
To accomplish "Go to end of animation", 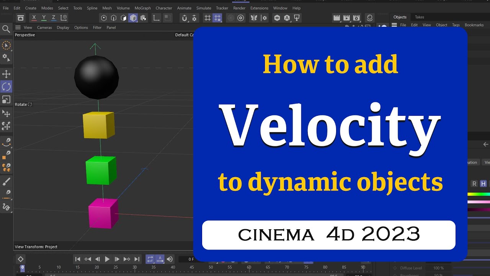I will tap(137, 259).
